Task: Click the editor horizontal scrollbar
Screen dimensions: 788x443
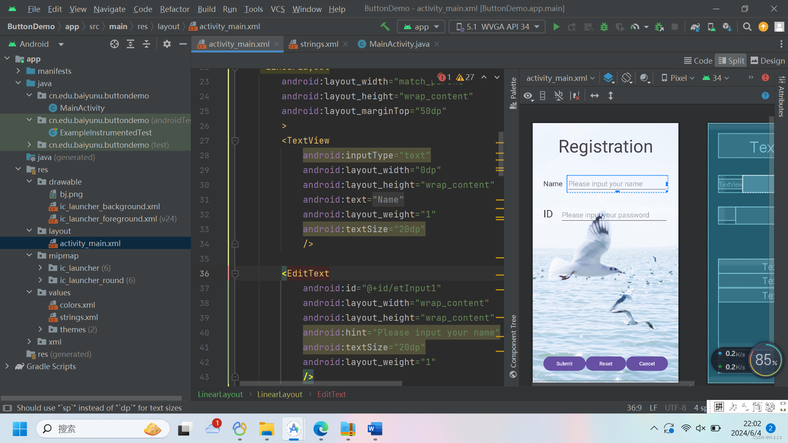Action: tap(320, 384)
